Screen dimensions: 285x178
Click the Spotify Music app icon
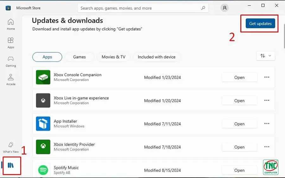click(43, 170)
